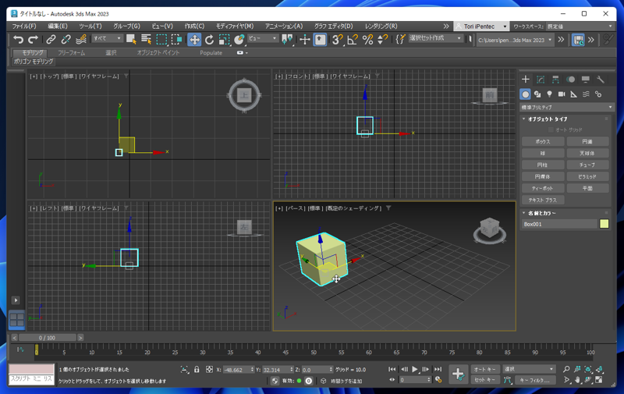Activate the Select and Place tool
This screenshot has width=624, height=394.
point(239,39)
